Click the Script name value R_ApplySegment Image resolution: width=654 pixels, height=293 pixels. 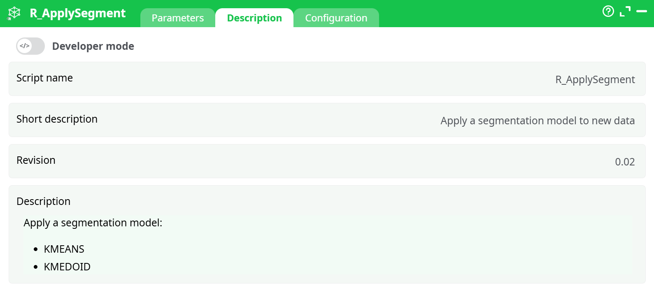[x=595, y=79]
